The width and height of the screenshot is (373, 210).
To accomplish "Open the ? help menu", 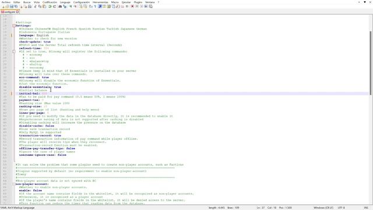I will (x=159, y=2).
